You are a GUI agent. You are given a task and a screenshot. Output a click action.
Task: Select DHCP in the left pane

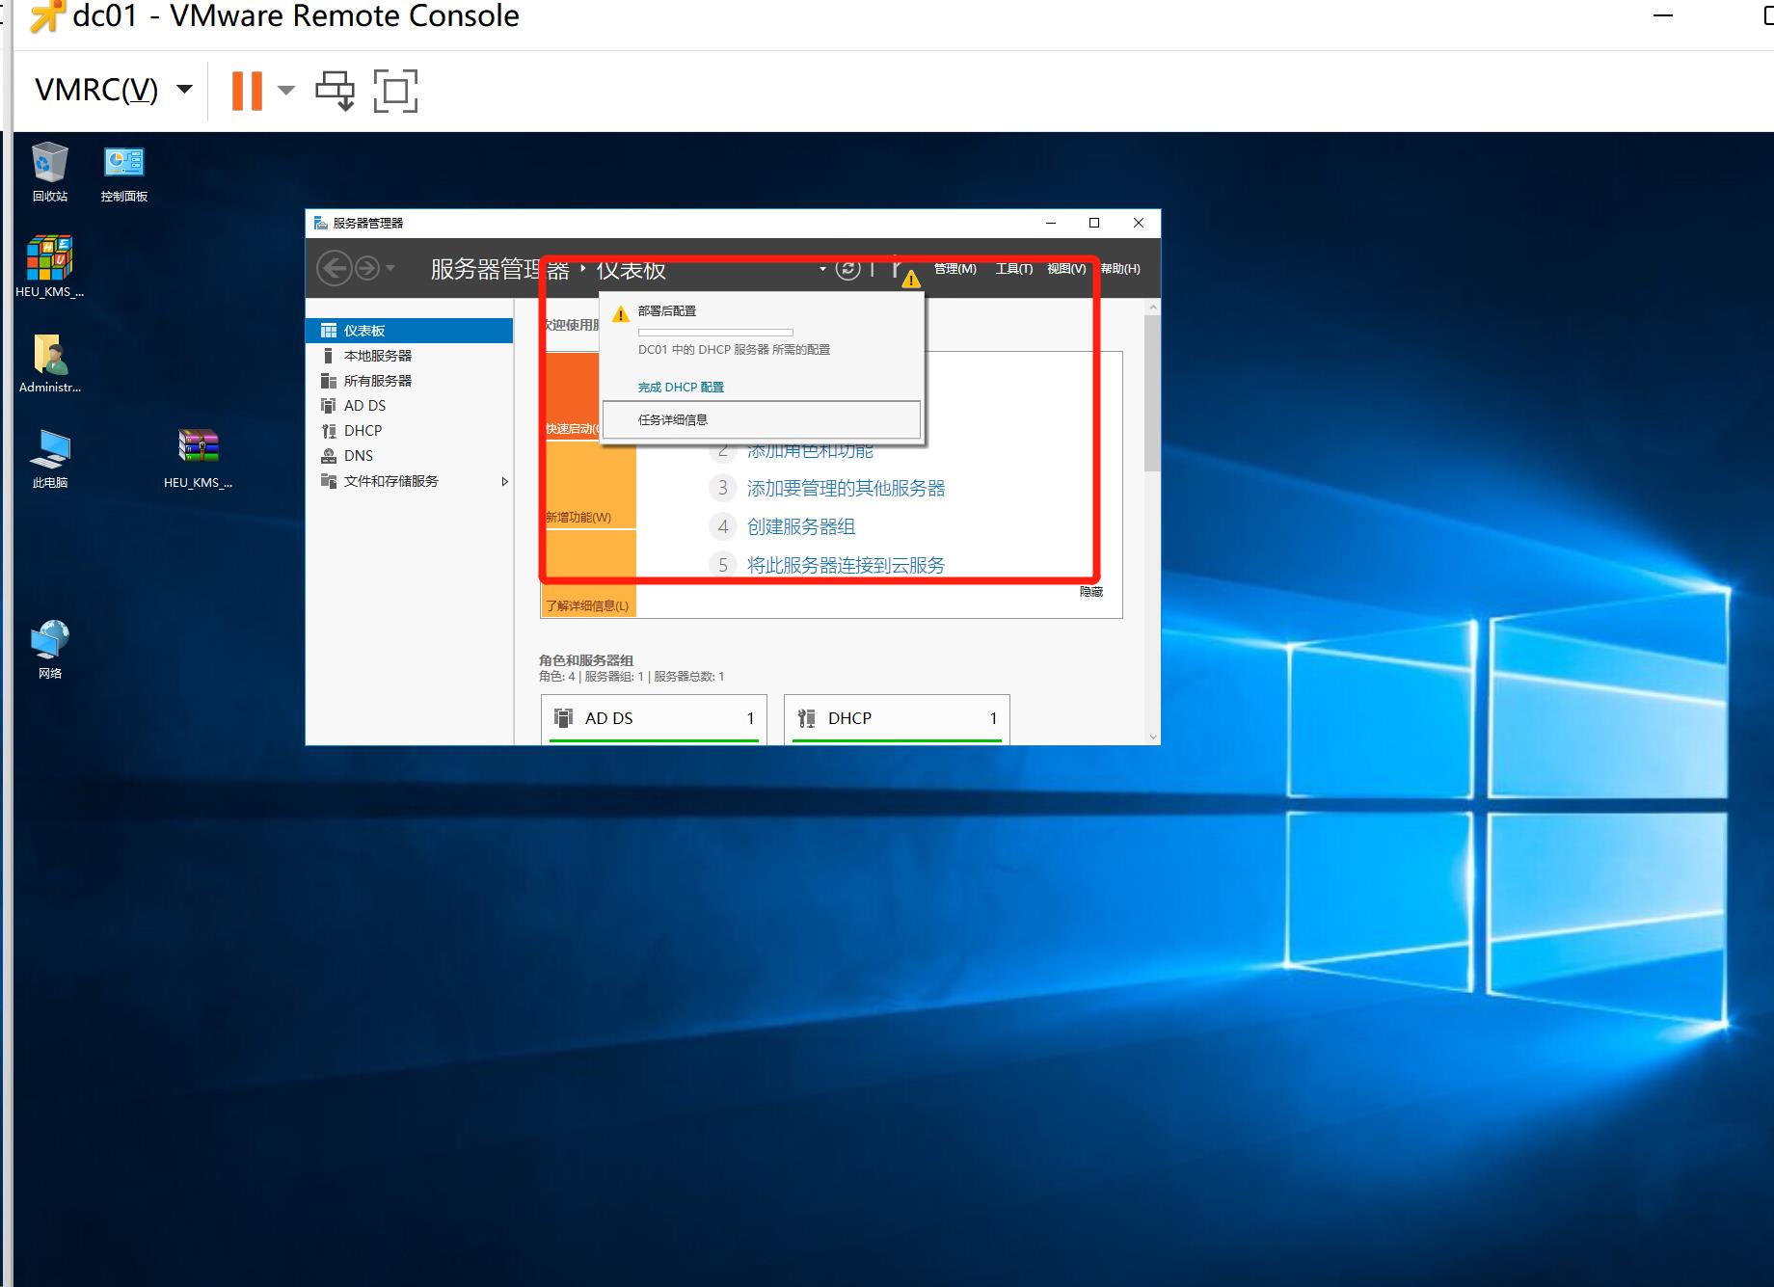click(x=410, y=431)
